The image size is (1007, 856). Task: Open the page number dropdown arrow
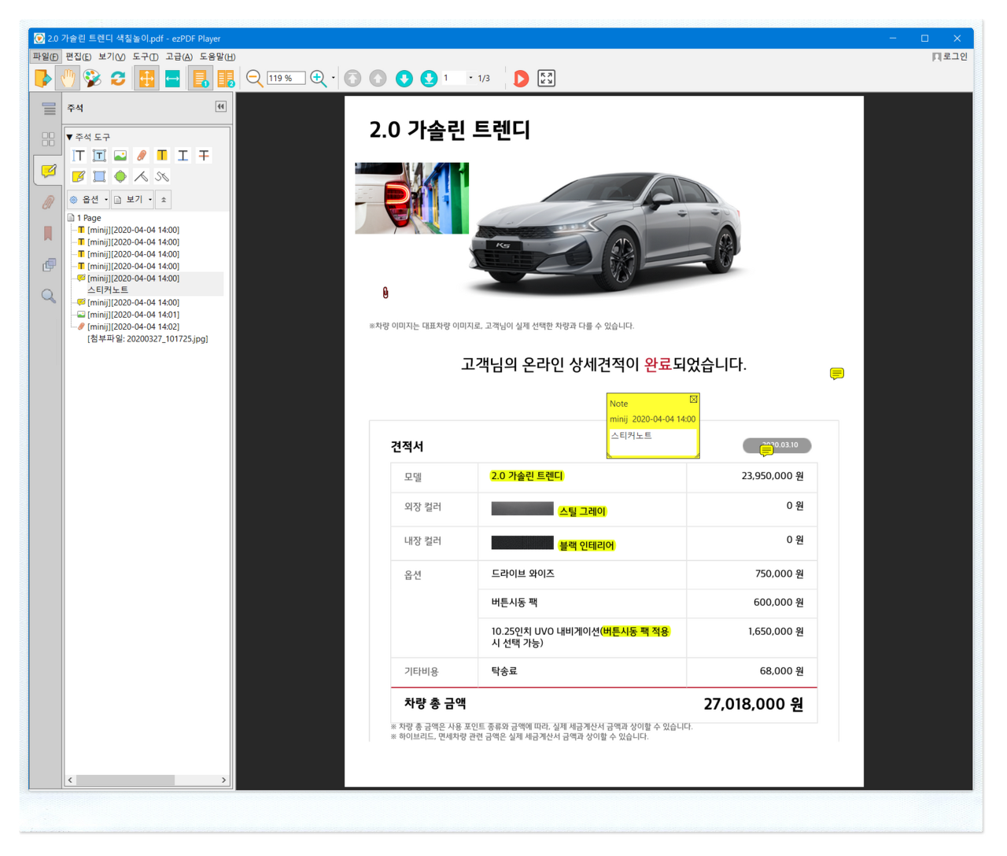point(471,78)
